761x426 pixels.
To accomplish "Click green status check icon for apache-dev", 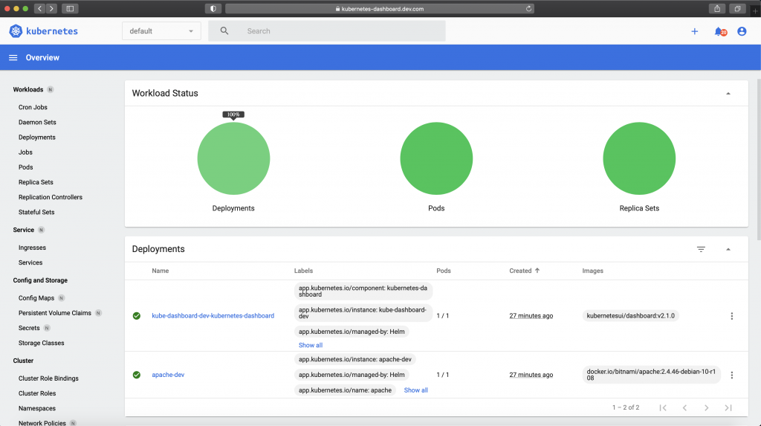I will click(x=137, y=375).
